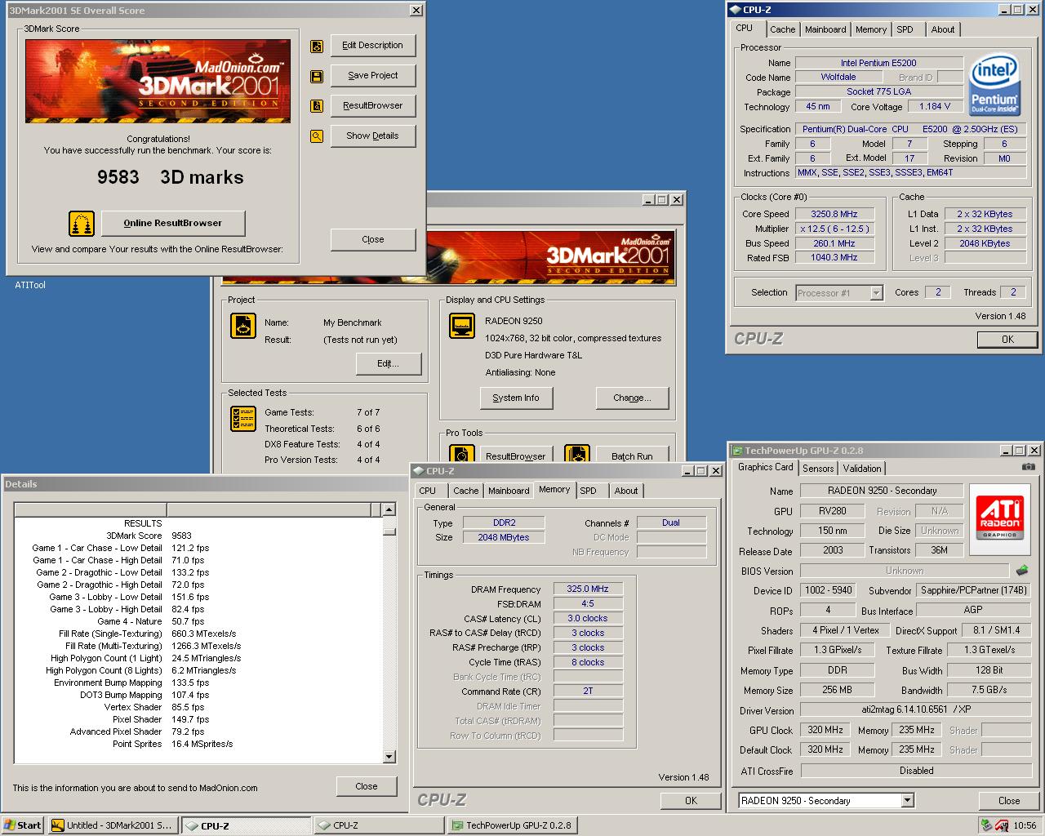Click the Edit Description button
Screen dimensions: 1045x836
pyautogui.click(x=373, y=45)
